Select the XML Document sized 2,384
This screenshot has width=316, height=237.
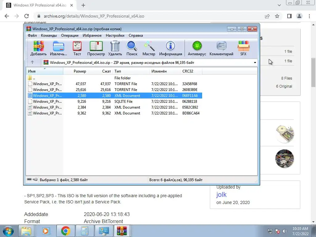[114, 107]
